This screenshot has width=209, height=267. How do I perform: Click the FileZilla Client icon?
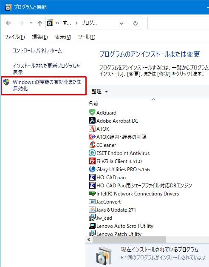(92, 161)
